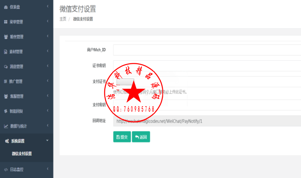Expand the 素材管理 chevron arrow
Image resolution: width=301 pixels, height=178 pixels.
coord(47,51)
